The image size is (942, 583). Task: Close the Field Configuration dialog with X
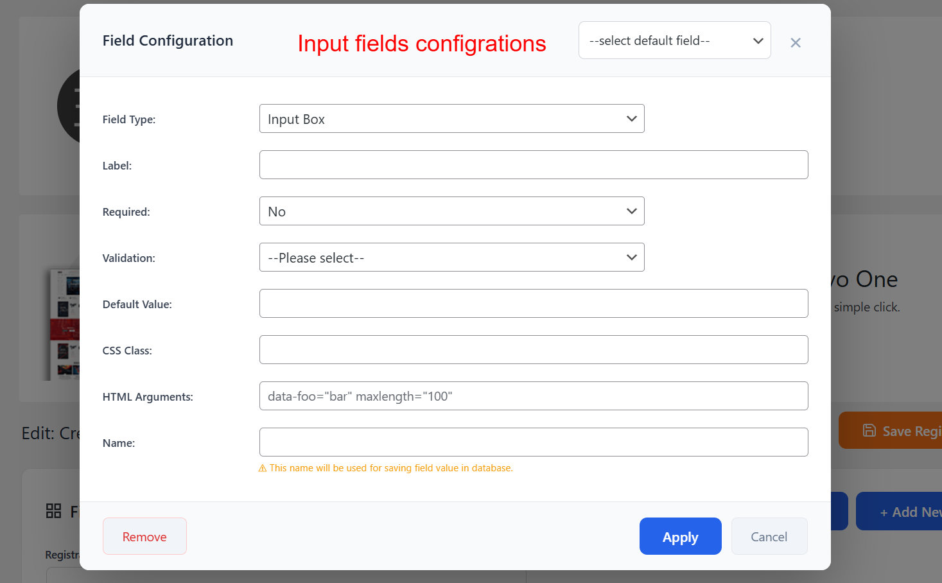(x=796, y=42)
